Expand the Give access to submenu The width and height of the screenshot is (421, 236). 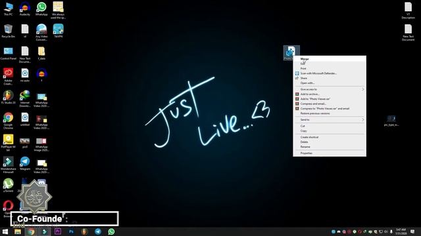330,89
